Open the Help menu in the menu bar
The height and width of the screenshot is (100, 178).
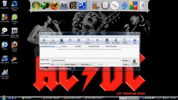[x=46, y=37]
